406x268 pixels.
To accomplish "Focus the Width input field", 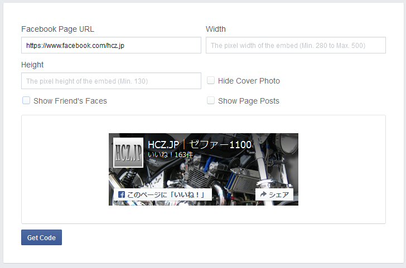I will (296, 45).
